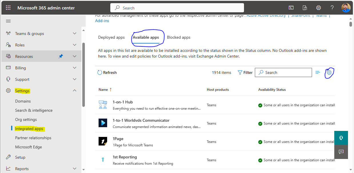Viewport: 354px width, 173px height.
Task: Open the app launcher waffle icon
Action: (8, 7)
